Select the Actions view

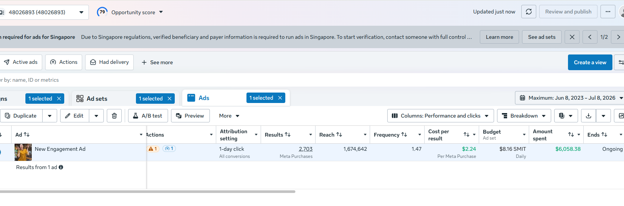(63, 62)
